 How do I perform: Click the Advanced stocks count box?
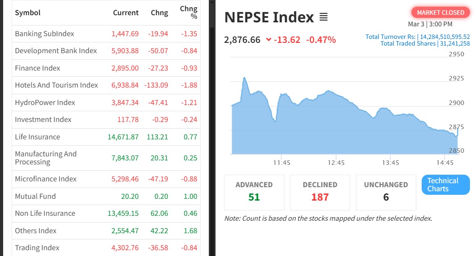(254, 192)
